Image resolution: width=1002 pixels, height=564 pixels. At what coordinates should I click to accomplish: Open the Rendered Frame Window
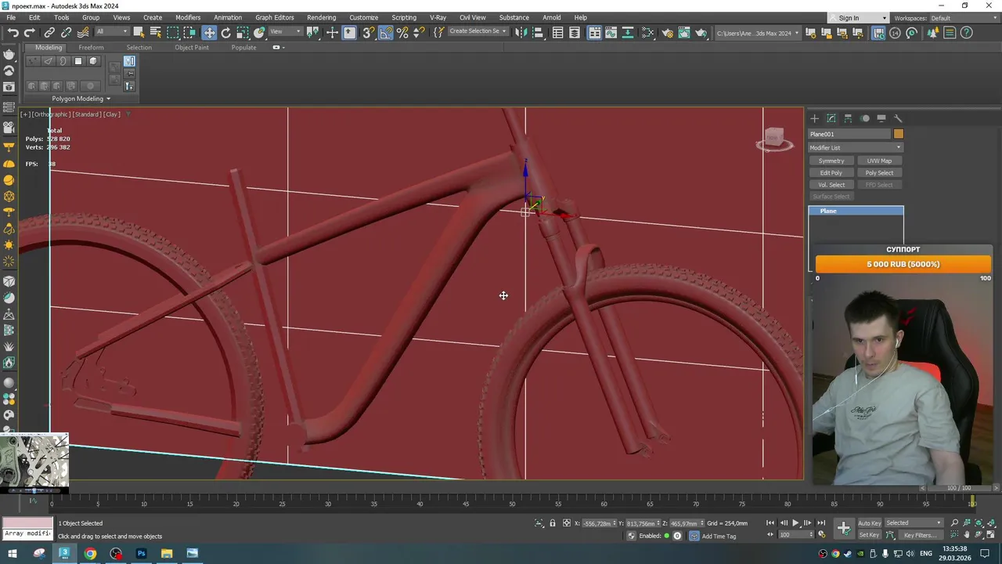[684, 32]
